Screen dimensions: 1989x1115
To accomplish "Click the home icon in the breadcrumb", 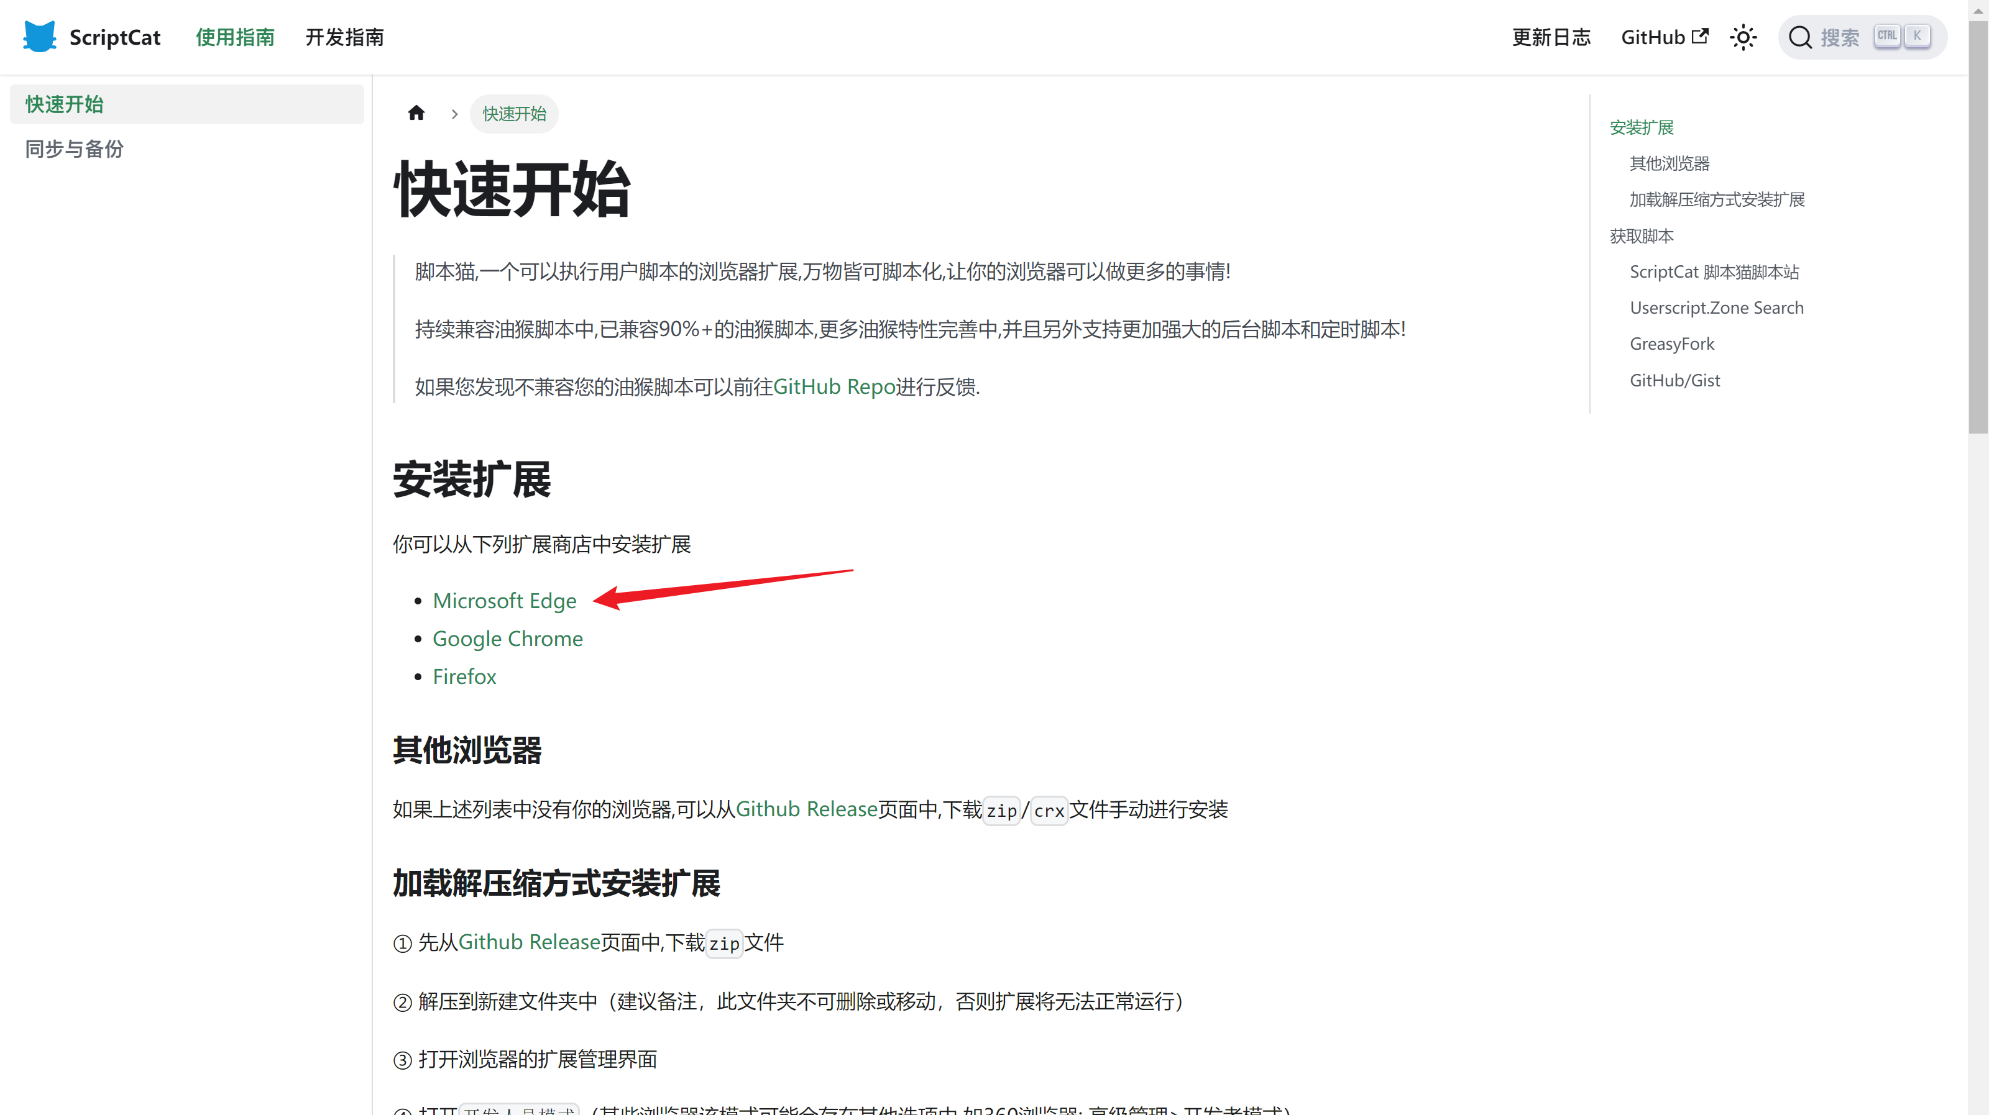I will [x=416, y=112].
